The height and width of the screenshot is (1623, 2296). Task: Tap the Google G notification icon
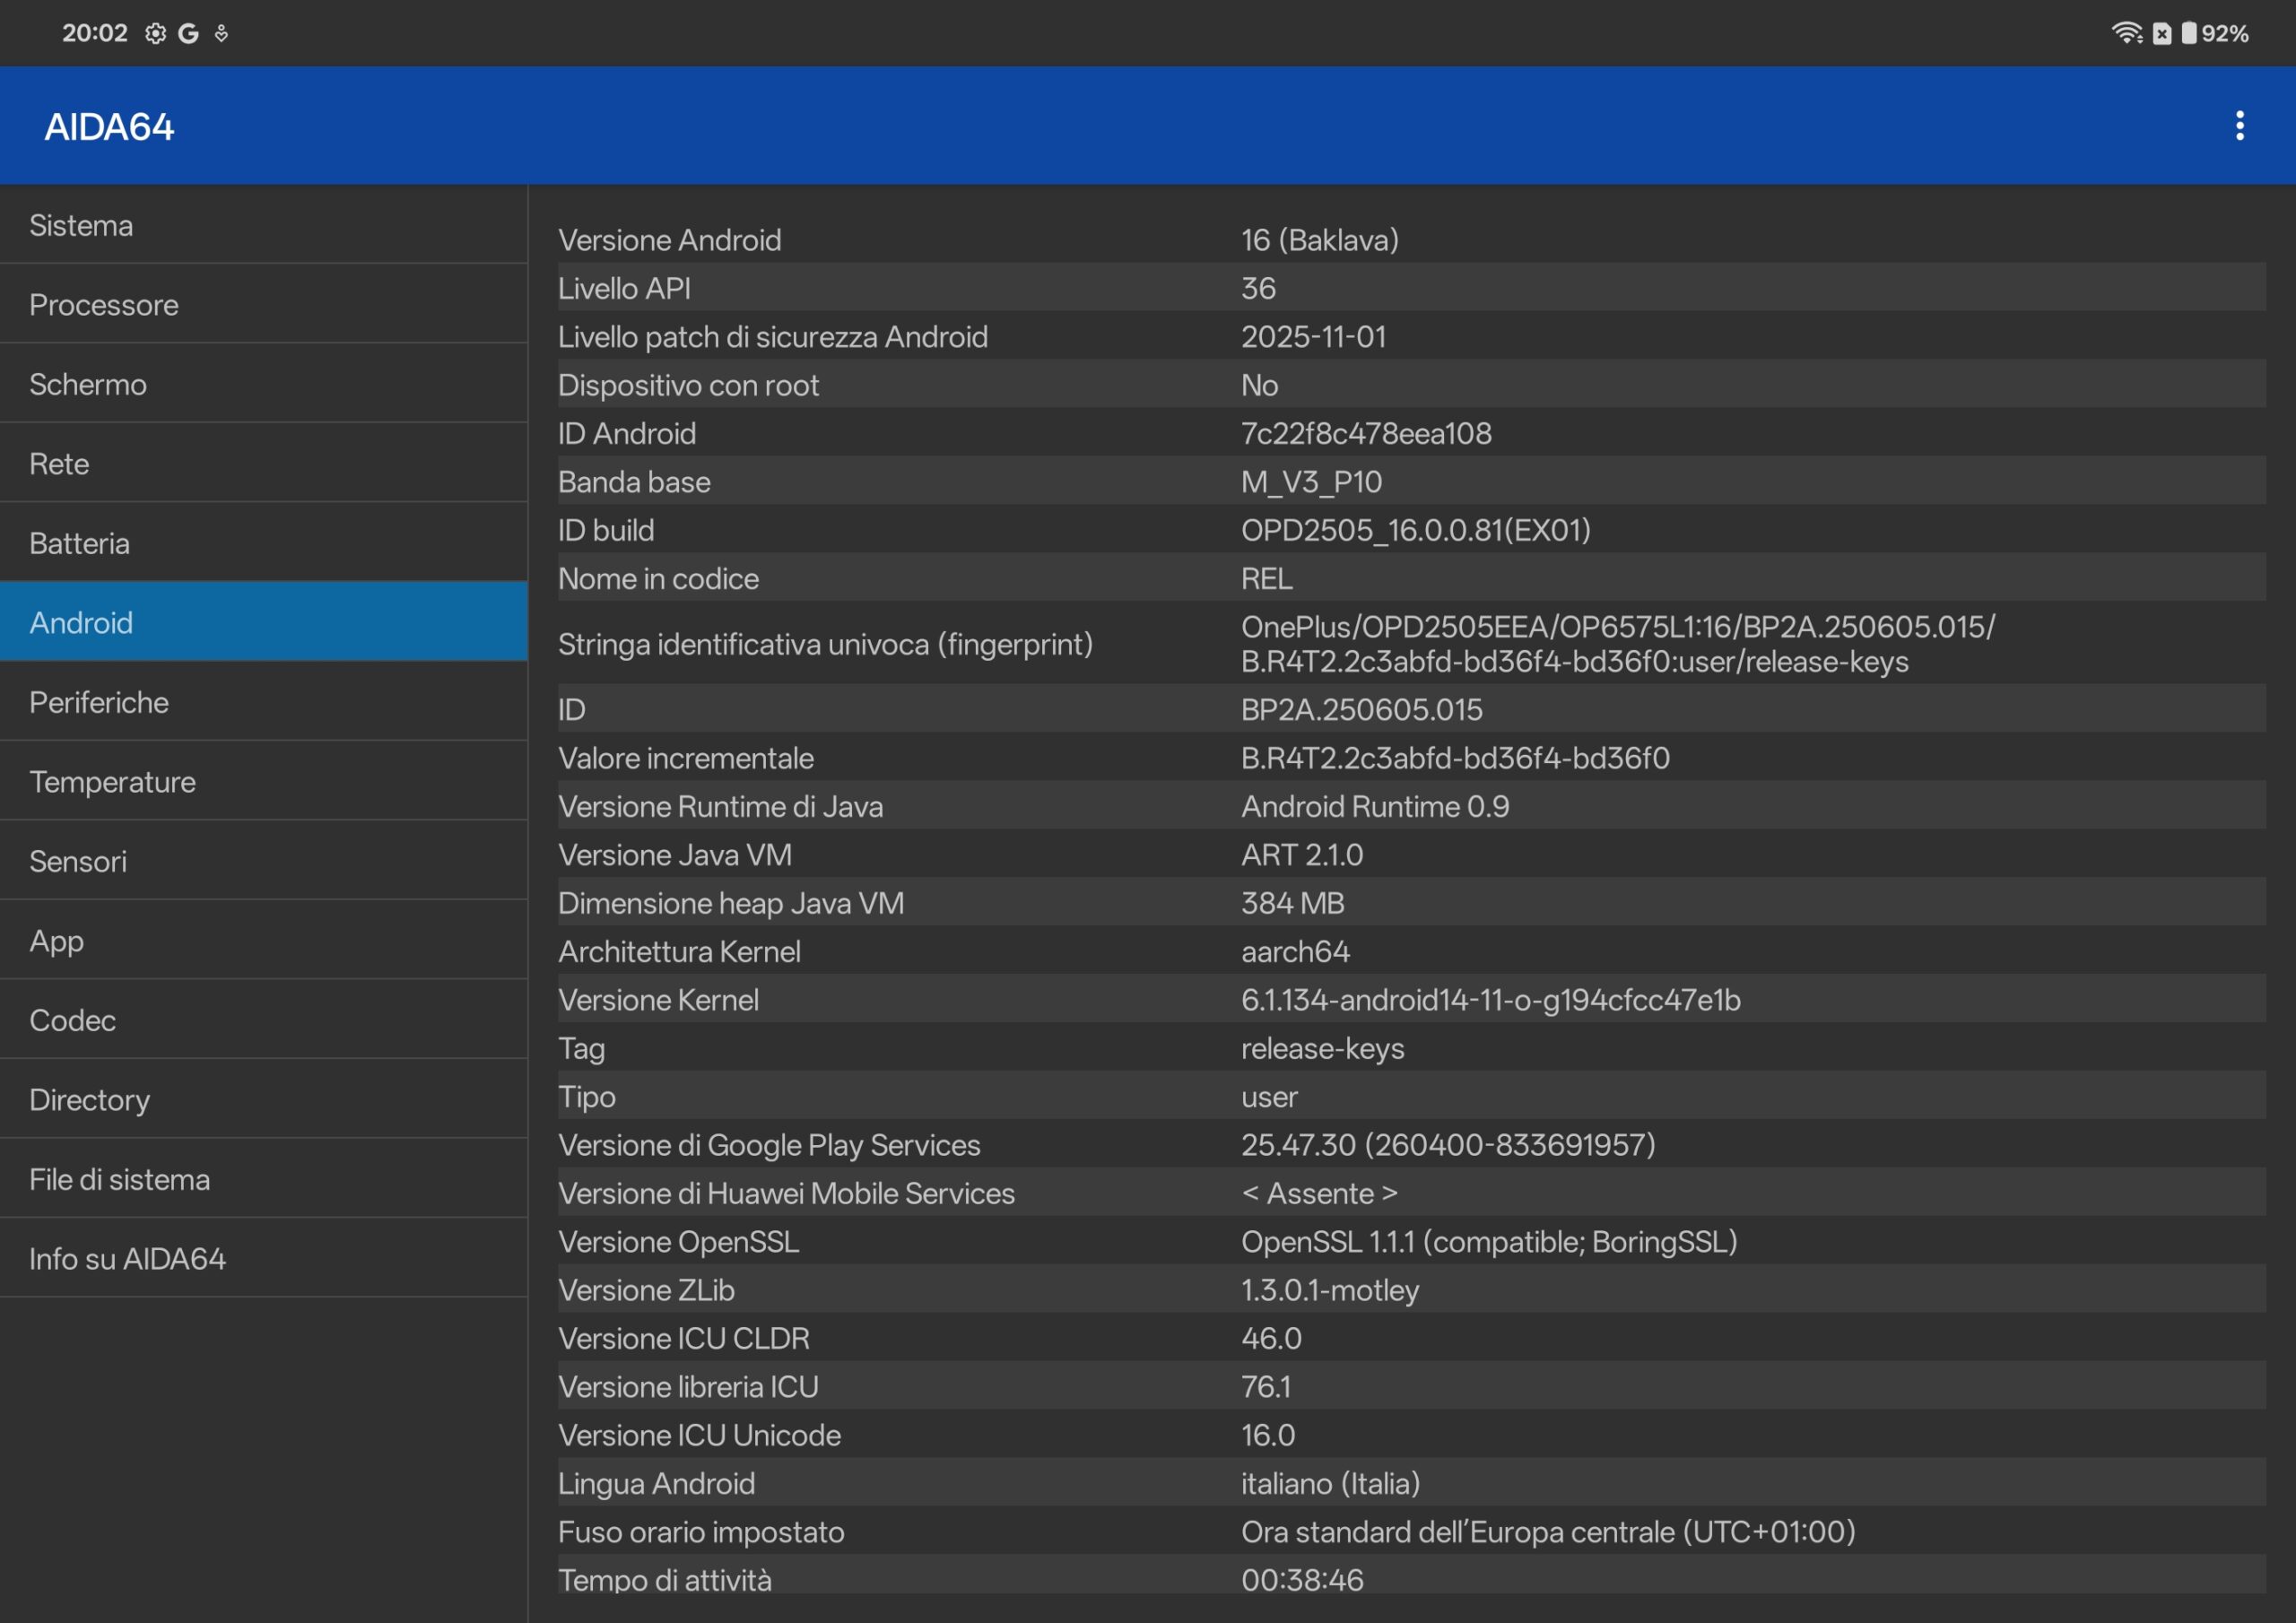[188, 33]
